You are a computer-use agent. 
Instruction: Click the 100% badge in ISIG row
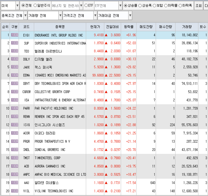coord(15,125)
